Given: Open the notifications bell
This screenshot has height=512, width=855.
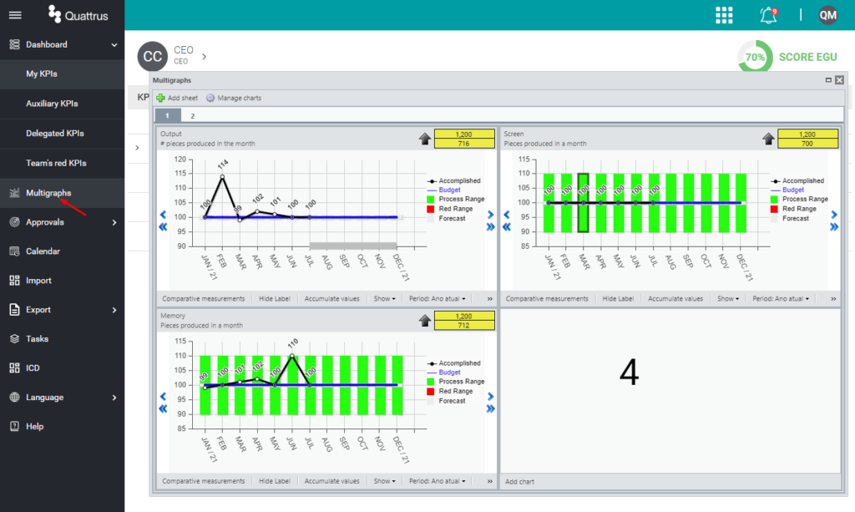Looking at the screenshot, I should (768, 15).
